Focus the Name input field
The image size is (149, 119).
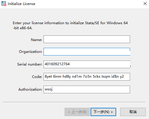(87, 39)
